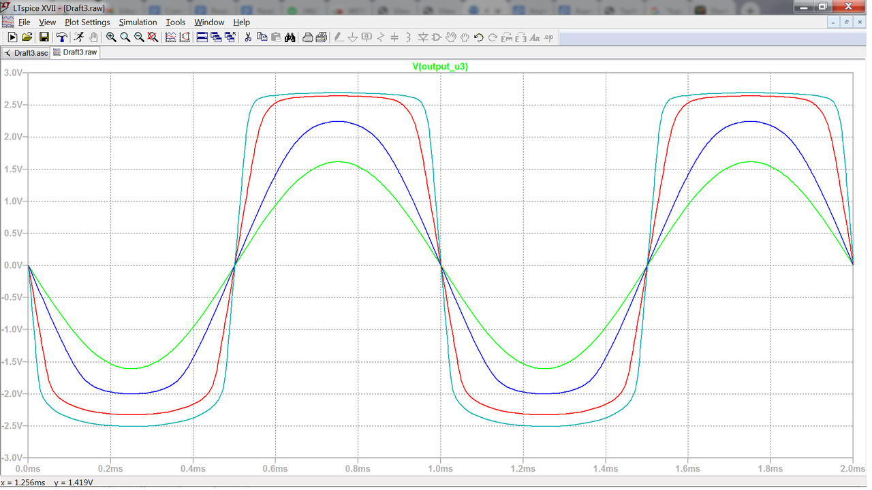
Task: Open the Plot Settings menu
Action: click(x=87, y=22)
